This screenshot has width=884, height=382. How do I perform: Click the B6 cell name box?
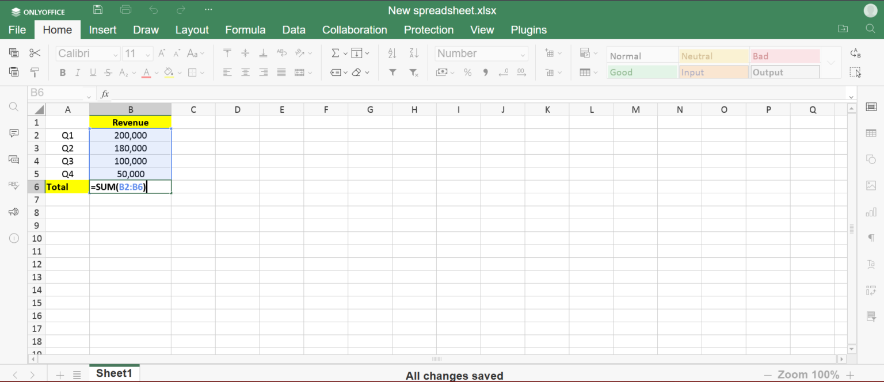(56, 93)
